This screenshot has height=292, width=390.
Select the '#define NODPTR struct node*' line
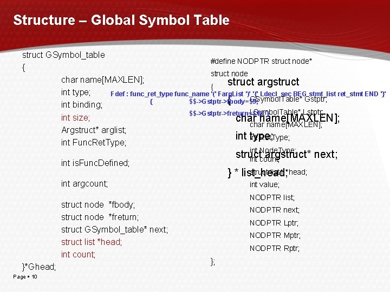261,61
